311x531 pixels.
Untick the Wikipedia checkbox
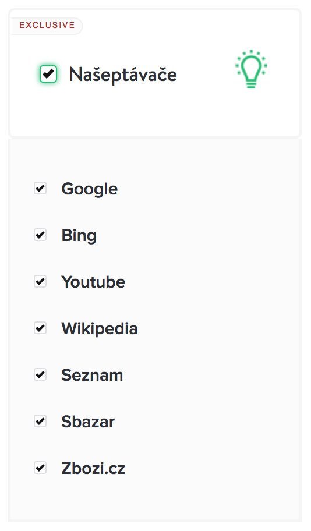point(40,328)
